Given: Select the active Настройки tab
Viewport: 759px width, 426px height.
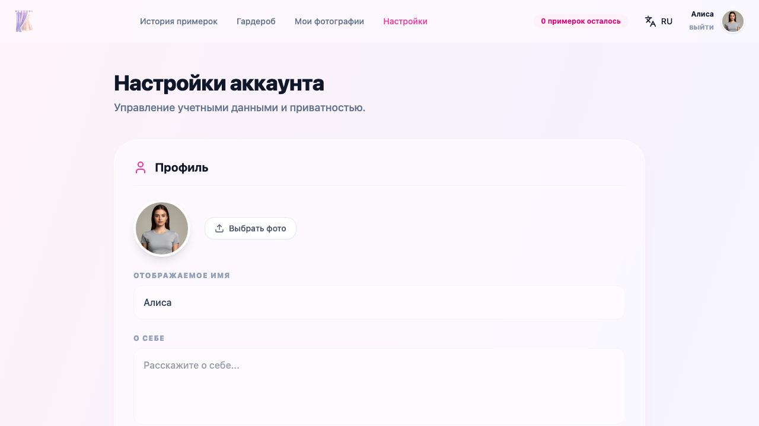Looking at the screenshot, I should pyautogui.click(x=405, y=21).
